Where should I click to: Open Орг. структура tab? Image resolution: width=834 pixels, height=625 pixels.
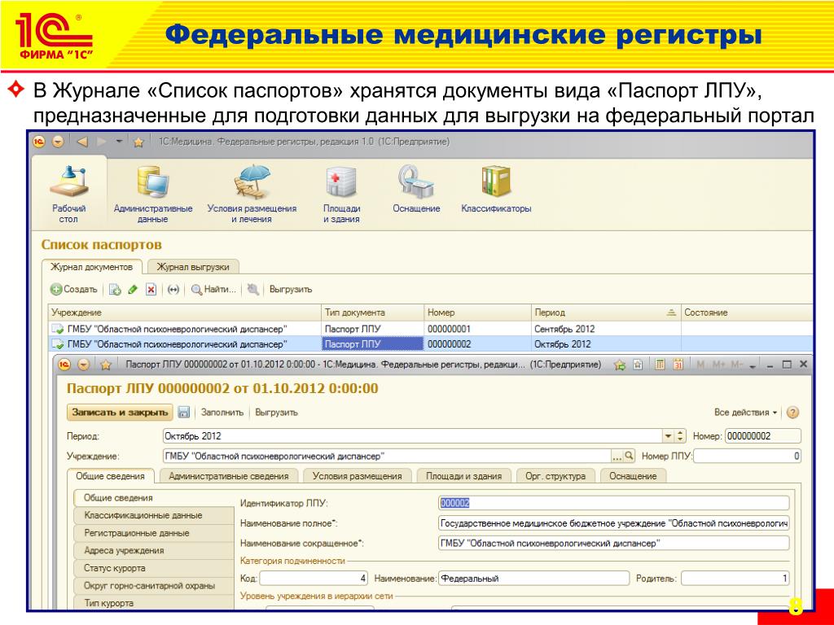coord(555,476)
